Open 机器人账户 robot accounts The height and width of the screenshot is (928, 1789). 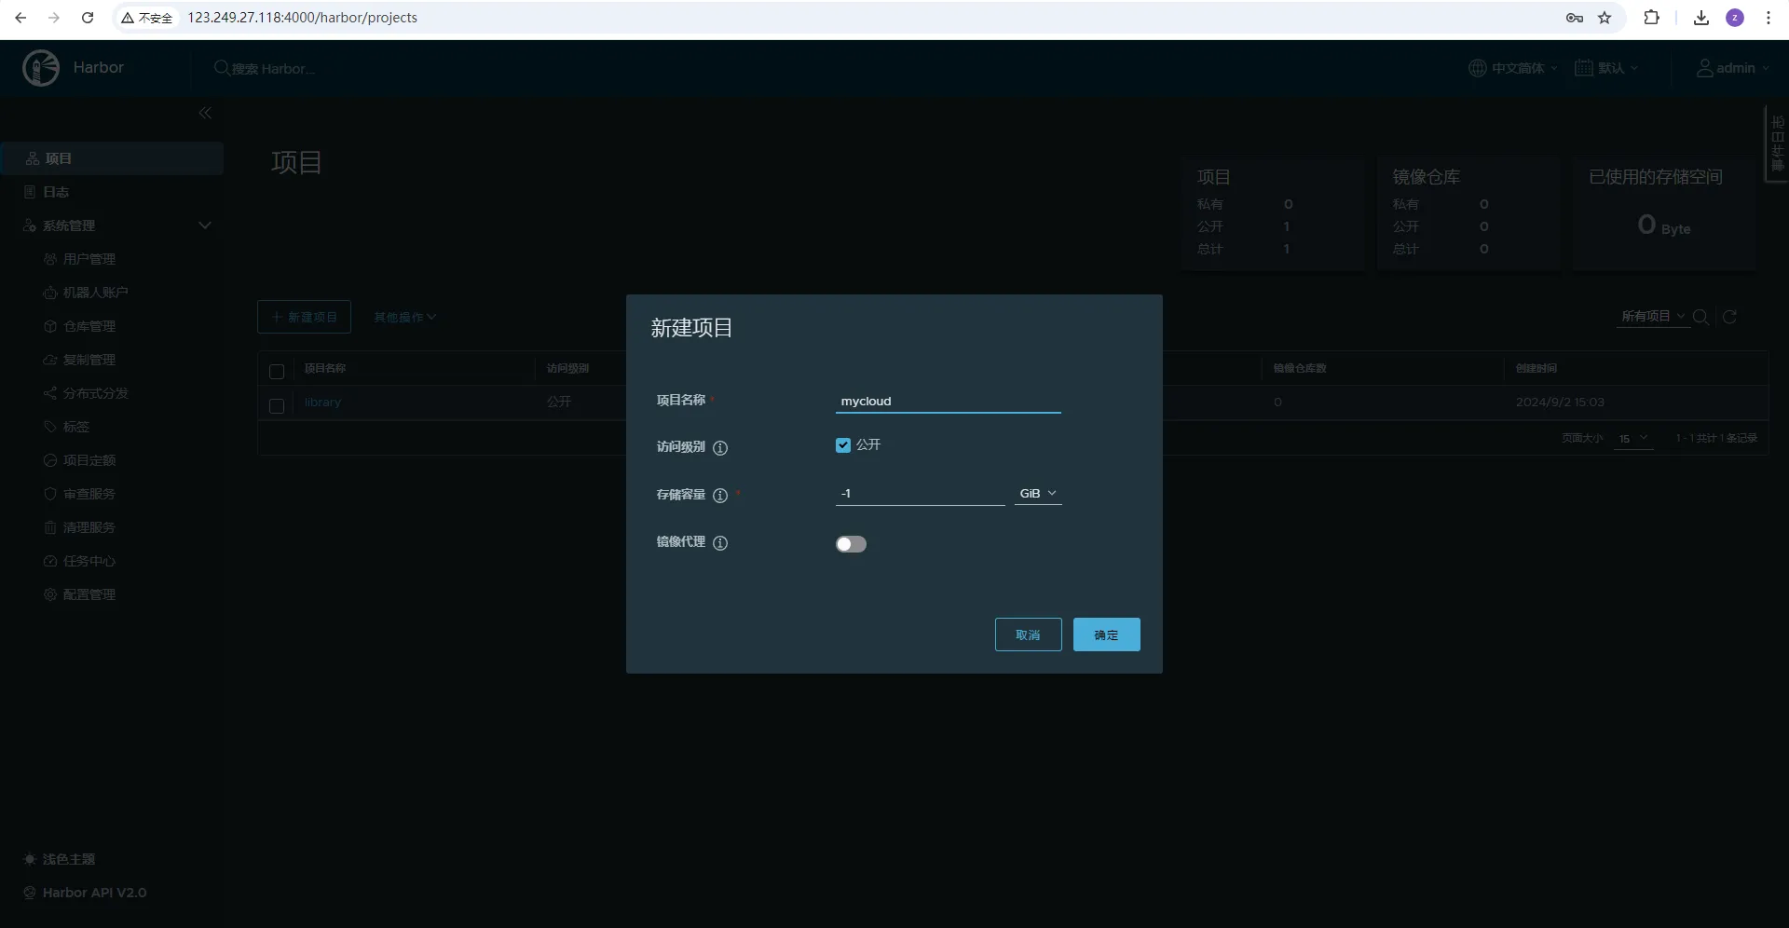95,293
